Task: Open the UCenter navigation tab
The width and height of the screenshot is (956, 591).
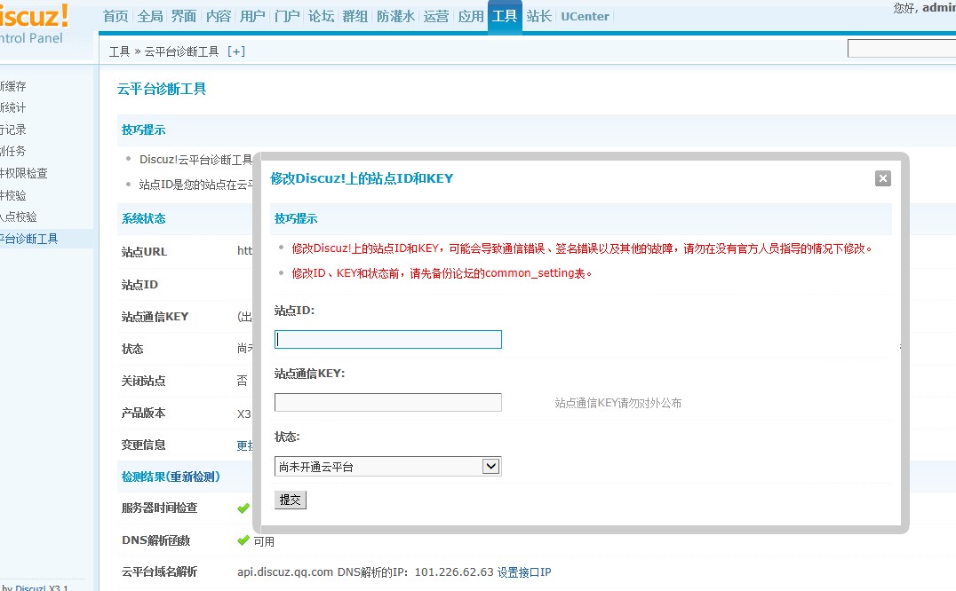Action: click(585, 17)
